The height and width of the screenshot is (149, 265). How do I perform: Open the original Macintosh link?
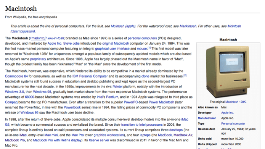click(116, 44)
